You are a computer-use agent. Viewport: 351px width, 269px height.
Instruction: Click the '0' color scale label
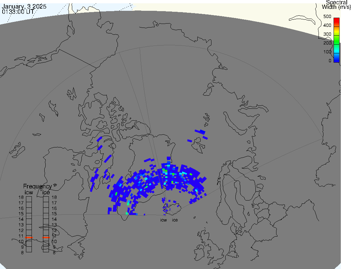coord(330,61)
